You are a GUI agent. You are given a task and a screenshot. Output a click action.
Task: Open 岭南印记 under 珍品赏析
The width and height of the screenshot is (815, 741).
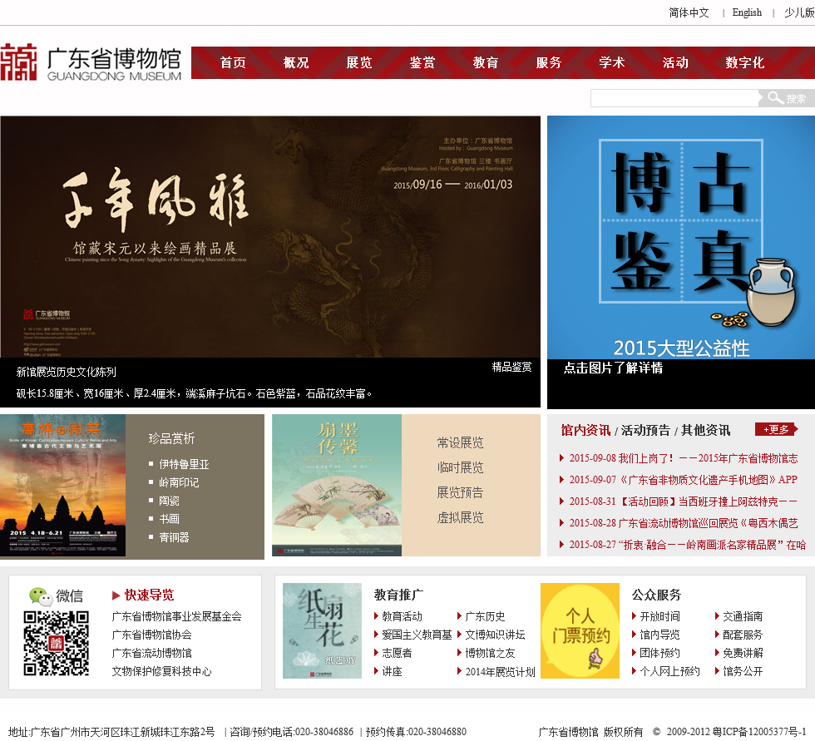click(x=179, y=482)
